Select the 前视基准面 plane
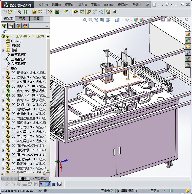This screenshot has width=192, height=194. coord(18,55)
